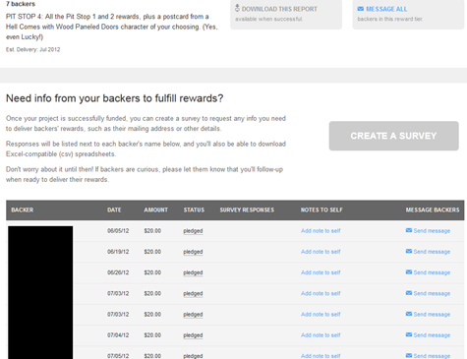Sort by the Date column header
The height and width of the screenshot is (359, 467).
[114, 209]
